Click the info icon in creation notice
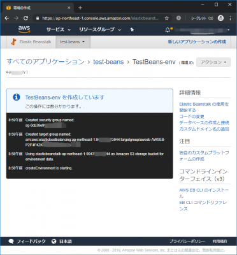237x255 pixels. pos(17,97)
